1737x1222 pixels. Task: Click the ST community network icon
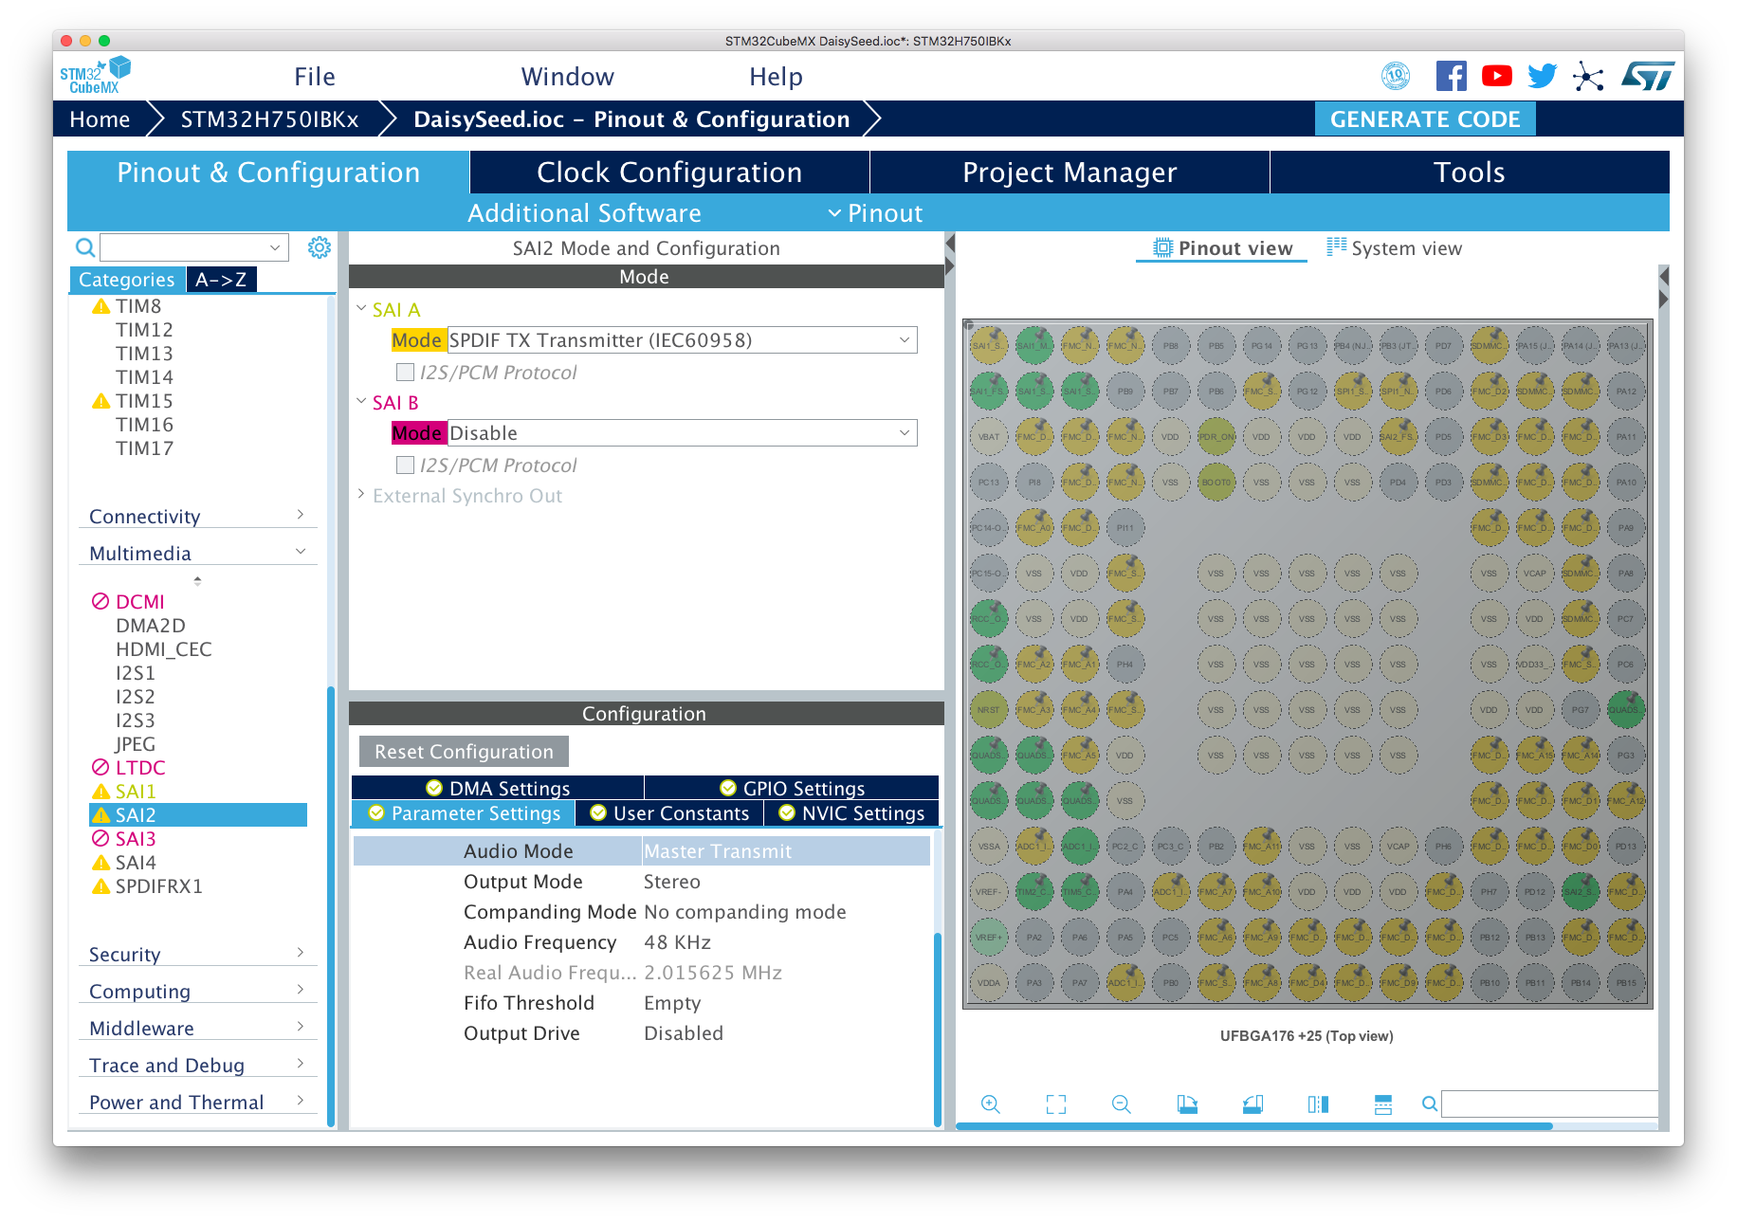pyautogui.click(x=1588, y=77)
